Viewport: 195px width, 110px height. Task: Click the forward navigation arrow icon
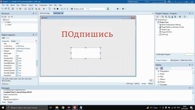coord(123,9)
